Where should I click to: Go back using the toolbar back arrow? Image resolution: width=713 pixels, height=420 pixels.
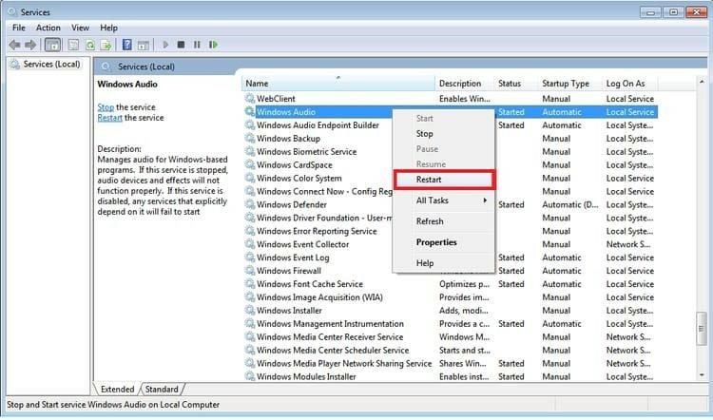pyautogui.click(x=14, y=45)
